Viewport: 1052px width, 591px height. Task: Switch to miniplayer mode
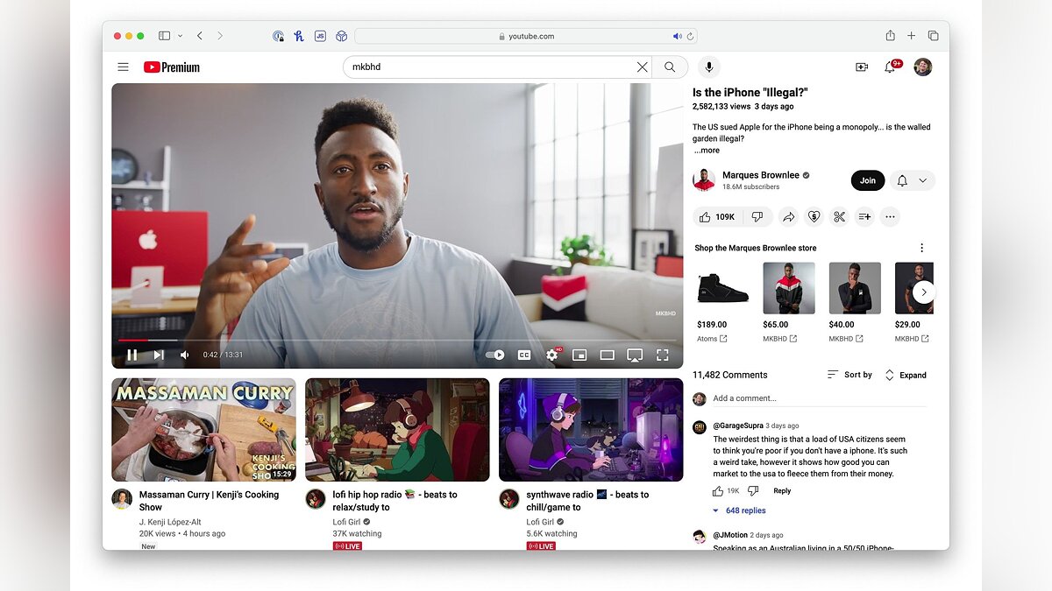(x=579, y=355)
